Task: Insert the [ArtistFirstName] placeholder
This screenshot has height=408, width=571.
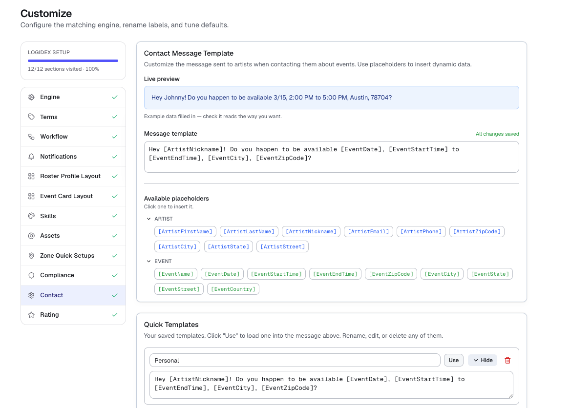Action: point(185,232)
